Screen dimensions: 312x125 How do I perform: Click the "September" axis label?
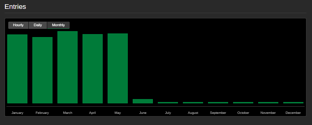click(218, 113)
